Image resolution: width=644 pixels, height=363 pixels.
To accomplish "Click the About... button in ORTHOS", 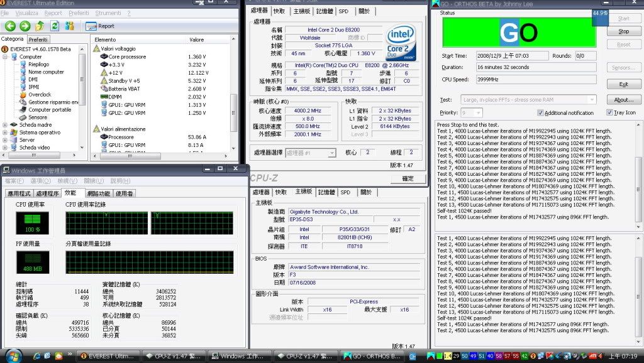I will pyautogui.click(x=623, y=100).
